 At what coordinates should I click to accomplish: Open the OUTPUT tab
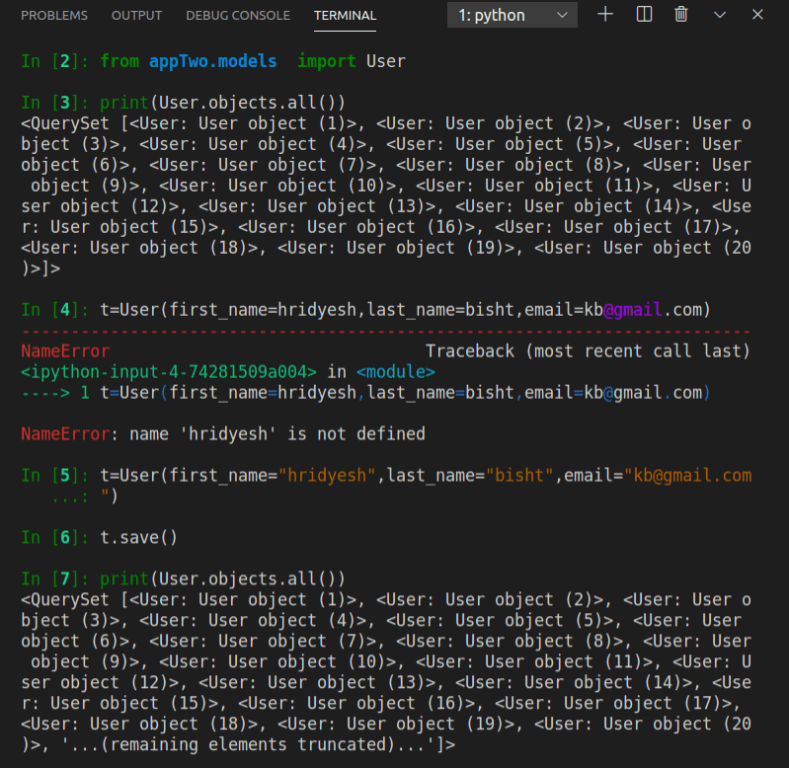(136, 16)
